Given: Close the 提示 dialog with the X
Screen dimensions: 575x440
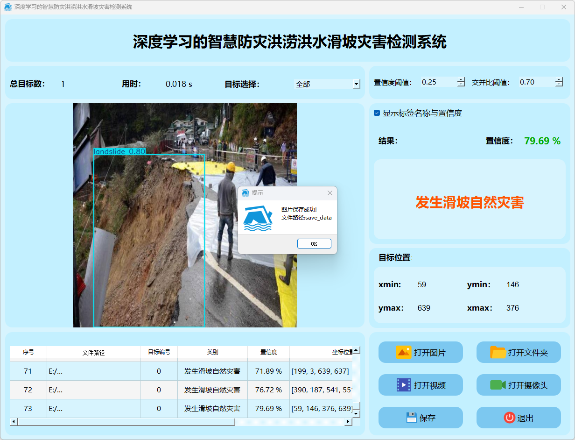Looking at the screenshot, I should (330, 193).
